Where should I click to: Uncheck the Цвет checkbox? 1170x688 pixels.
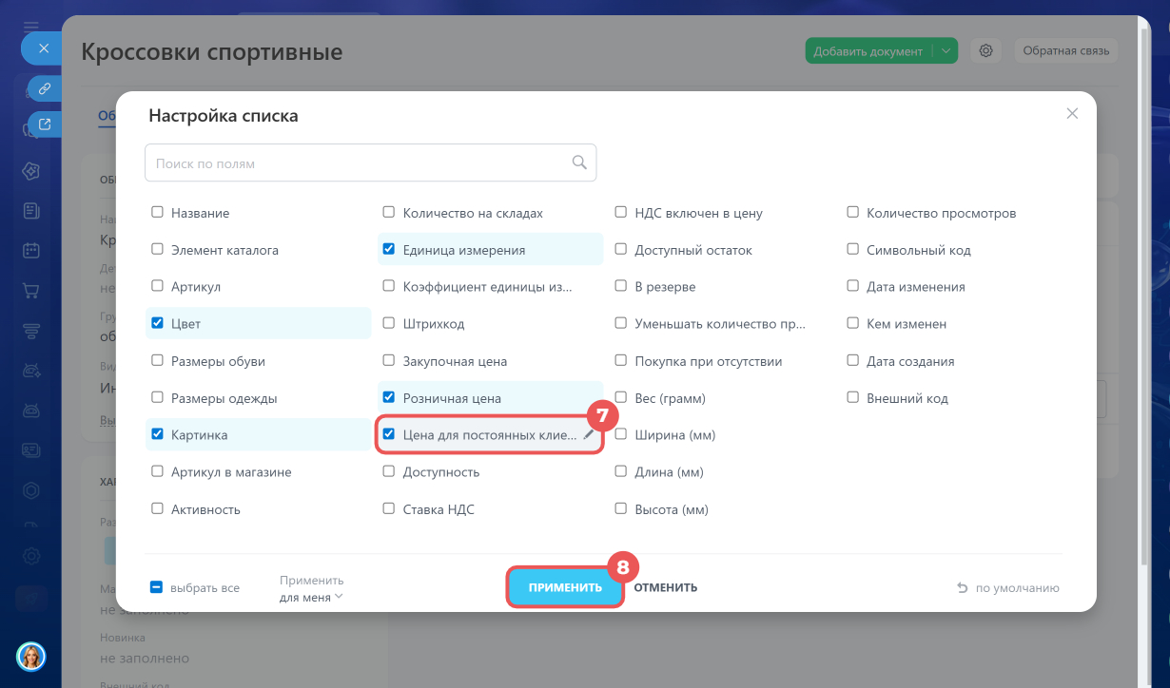(158, 323)
